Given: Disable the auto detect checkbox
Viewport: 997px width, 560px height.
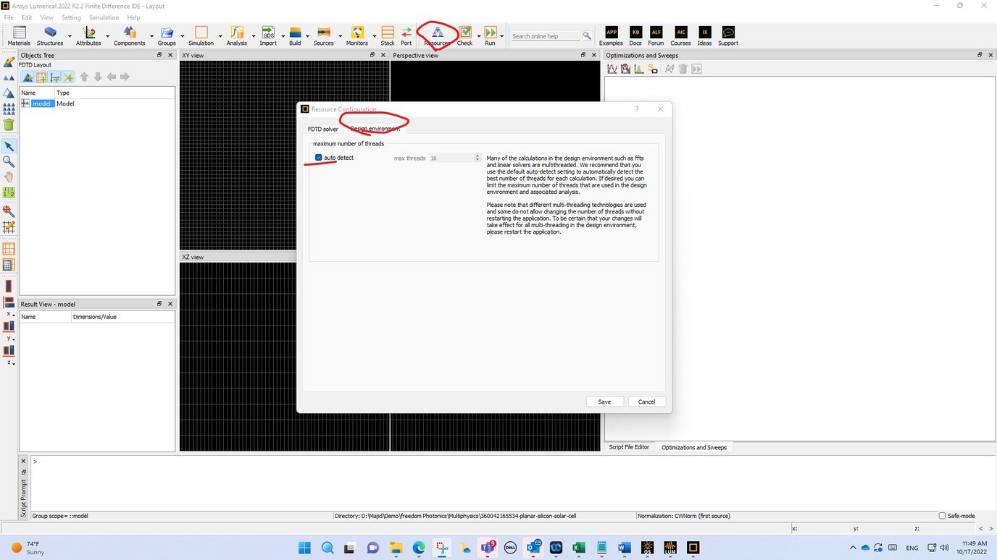Looking at the screenshot, I should point(318,157).
